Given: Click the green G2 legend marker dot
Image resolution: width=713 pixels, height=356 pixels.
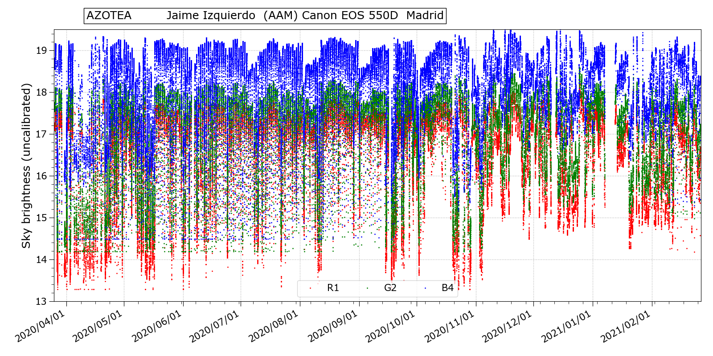Looking at the screenshot, I should [368, 288].
